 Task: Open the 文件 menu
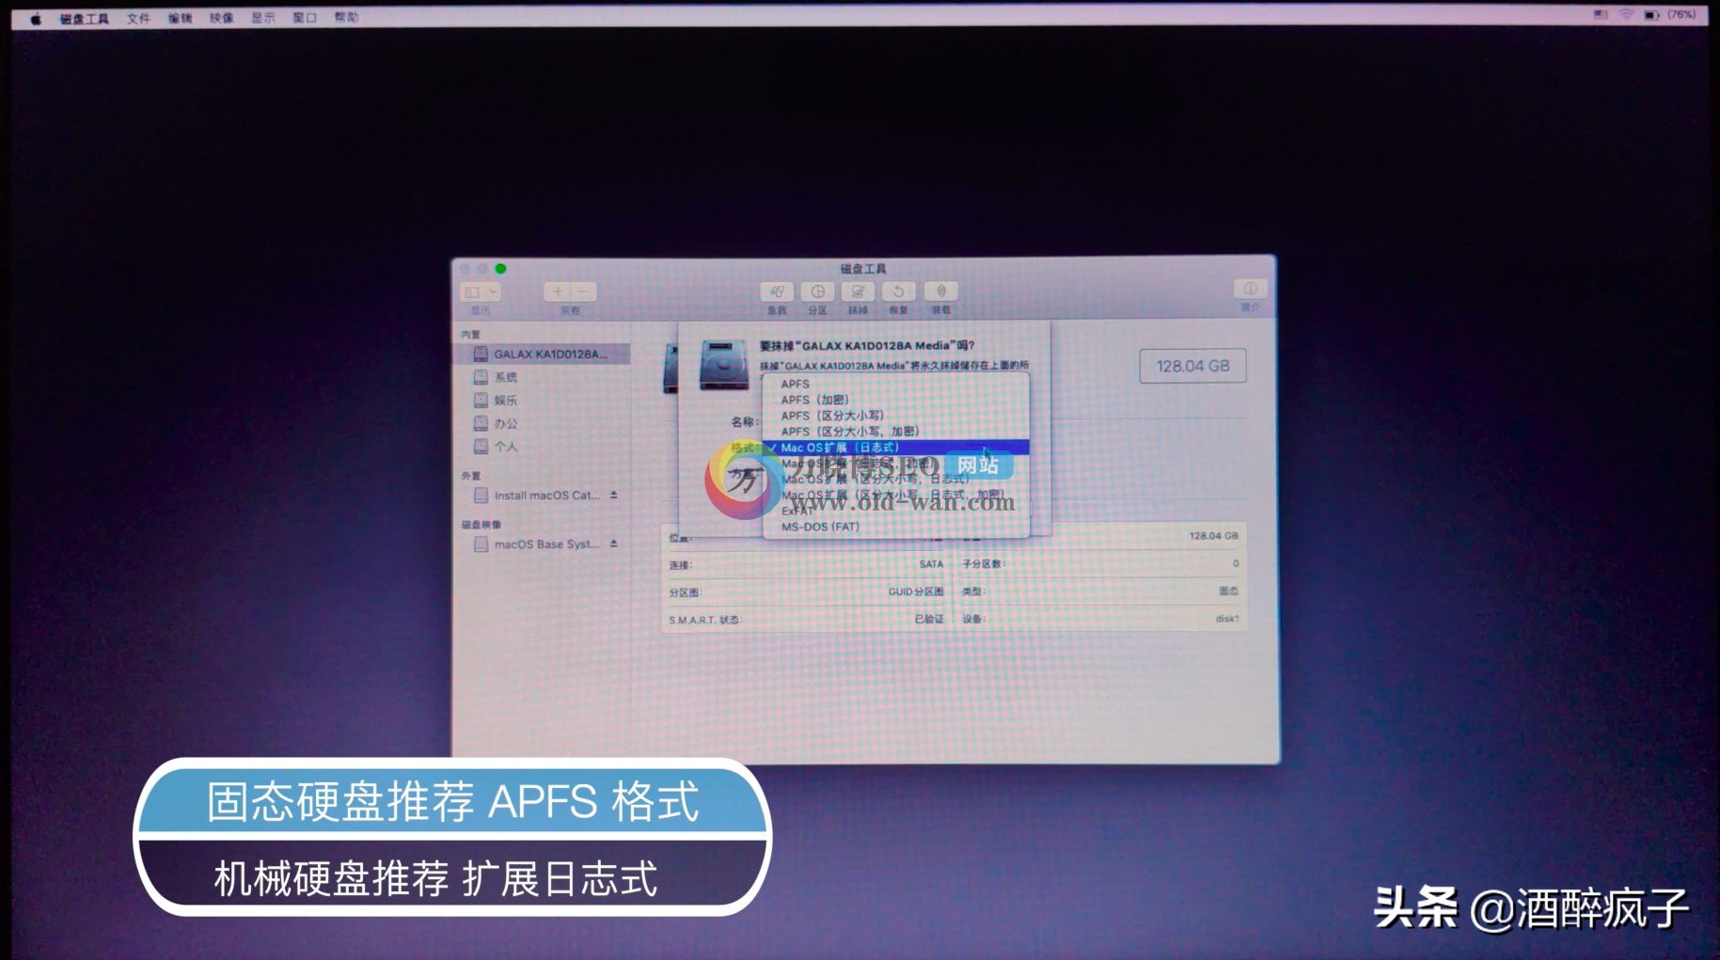tap(139, 16)
